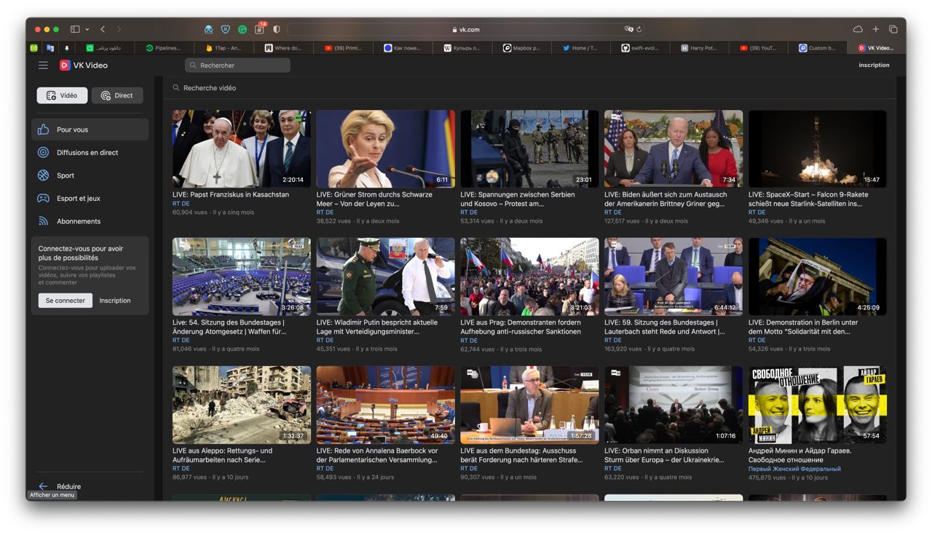Switch to the Harry Pot... browser tab
Viewport: 932px width, 535px height.
pyautogui.click(x=699, y=48)
